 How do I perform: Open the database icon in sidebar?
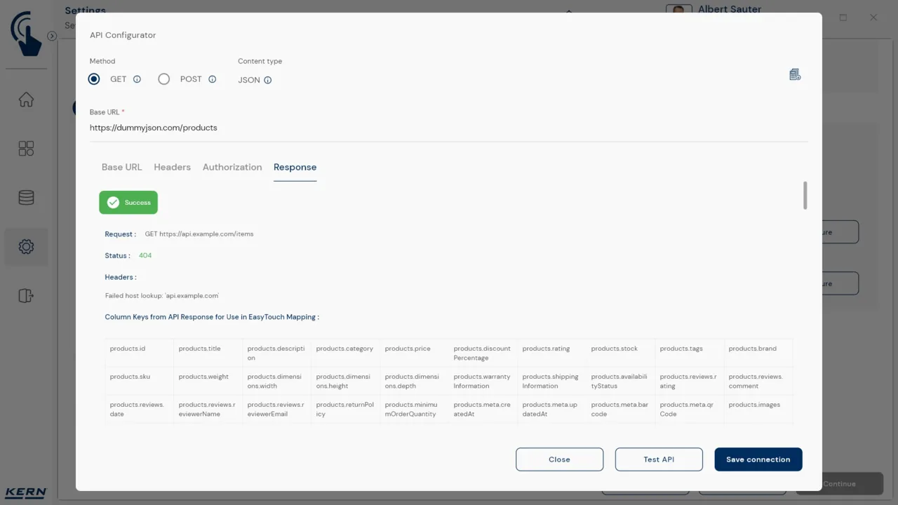(x=26, y=198)
